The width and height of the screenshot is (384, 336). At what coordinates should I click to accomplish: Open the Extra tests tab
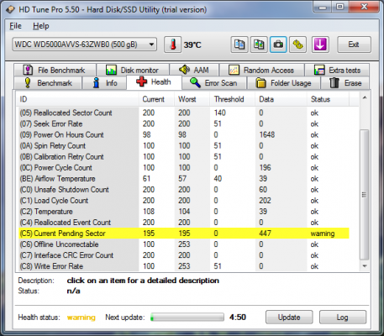pyautogui.click(x=337, y=70)
